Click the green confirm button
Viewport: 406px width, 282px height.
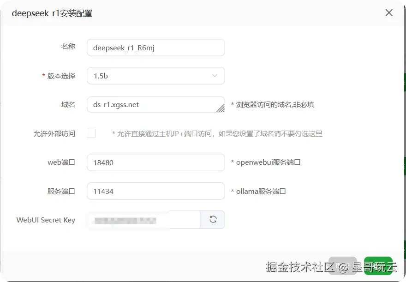[378, 266]
